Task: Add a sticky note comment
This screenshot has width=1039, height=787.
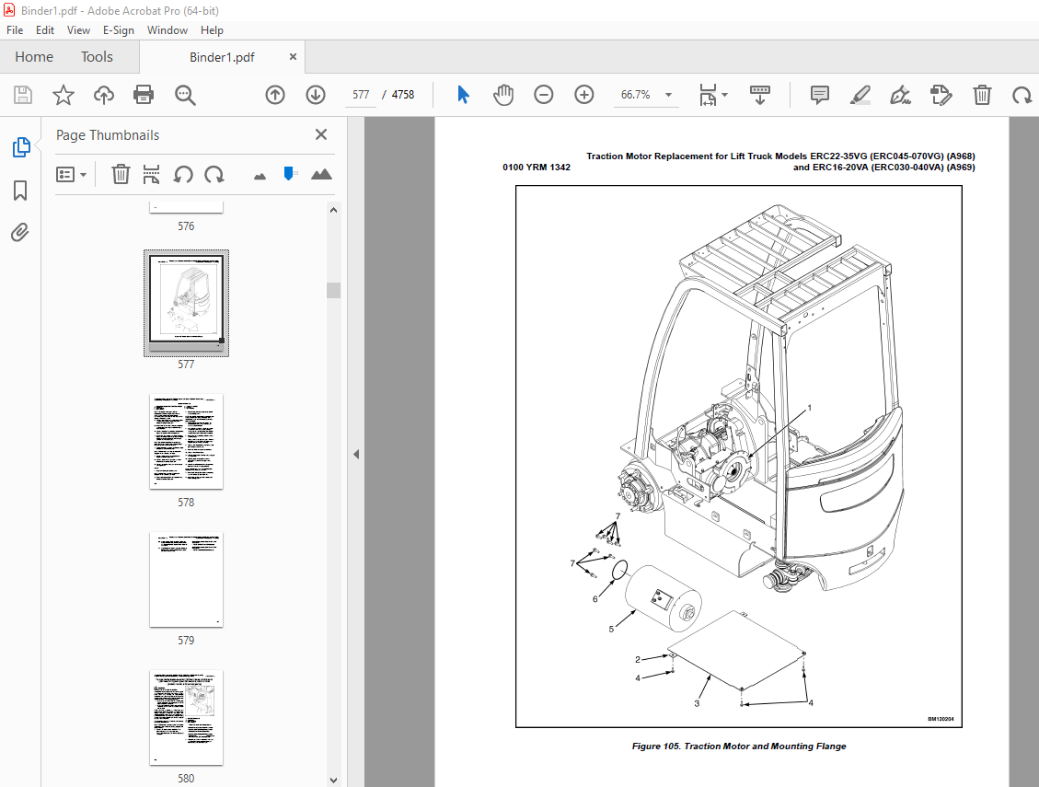Action: tap(820, 95)
